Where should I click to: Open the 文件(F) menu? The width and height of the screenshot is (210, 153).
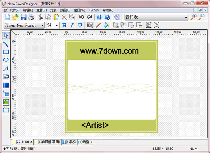point(14,10)
